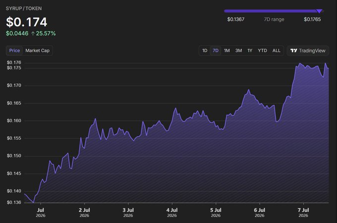Select the YTD time range
The image size is (337, 223).
coord(263,51)
